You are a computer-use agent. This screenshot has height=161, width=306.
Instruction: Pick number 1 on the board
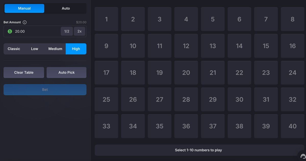click(106, 19)
